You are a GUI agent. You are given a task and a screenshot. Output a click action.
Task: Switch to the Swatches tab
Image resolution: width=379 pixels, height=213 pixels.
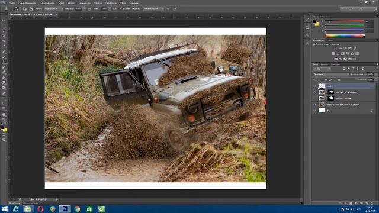325,17
